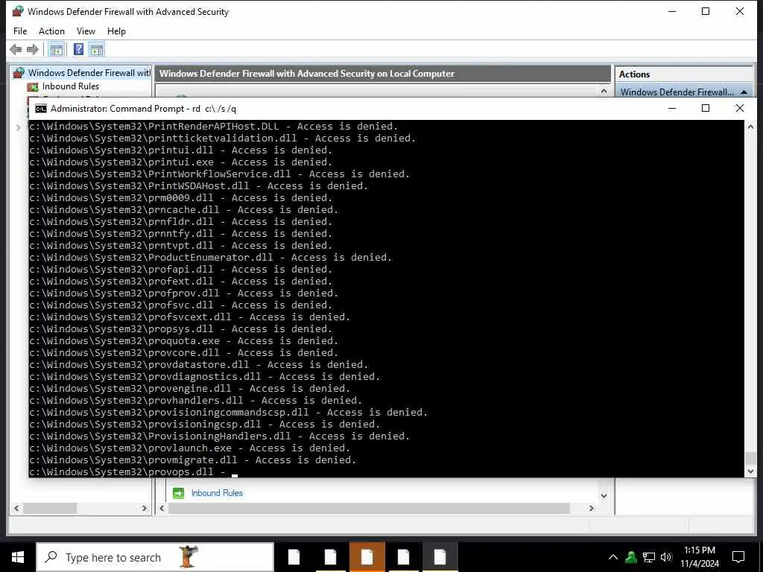Open the Help menu
Screen dimensions: 763x572
coord(116,31)
